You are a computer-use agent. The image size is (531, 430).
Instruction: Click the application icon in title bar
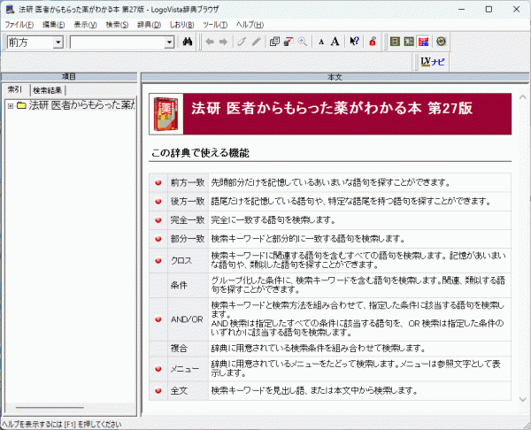[x=10, y=9]
